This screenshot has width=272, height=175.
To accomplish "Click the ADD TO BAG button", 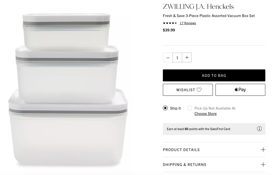I will pos(214,75).
